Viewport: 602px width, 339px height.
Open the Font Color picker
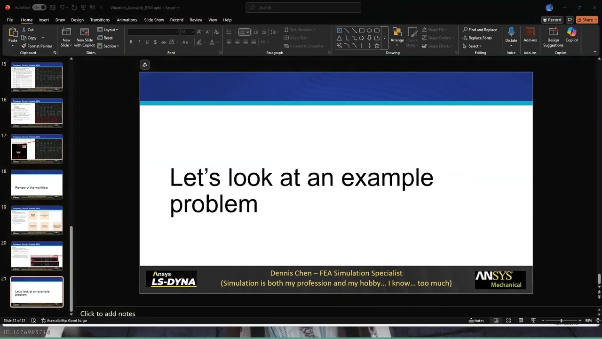click(x=212, y=42)
